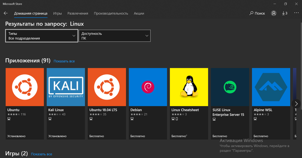Click the Ubuntu 18.04 LTS title
Screen dimensions: 302x158
[103, 110]
